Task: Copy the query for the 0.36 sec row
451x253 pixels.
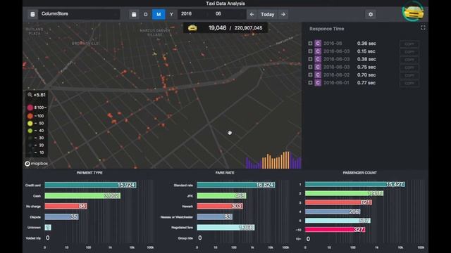Action: (x=409, y=44)
